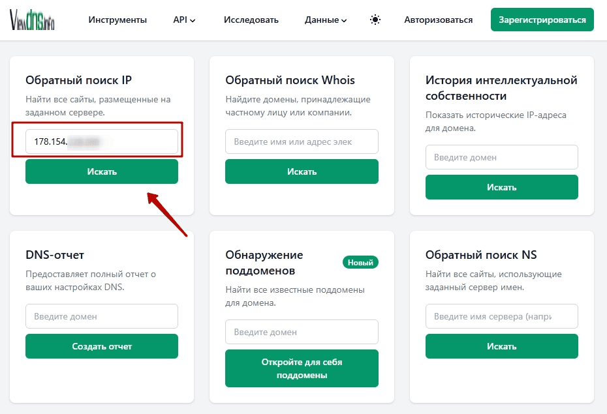Click the Авторизоваться link
Image resolution: width=607 pixels, height=414 pixels.
438,20
